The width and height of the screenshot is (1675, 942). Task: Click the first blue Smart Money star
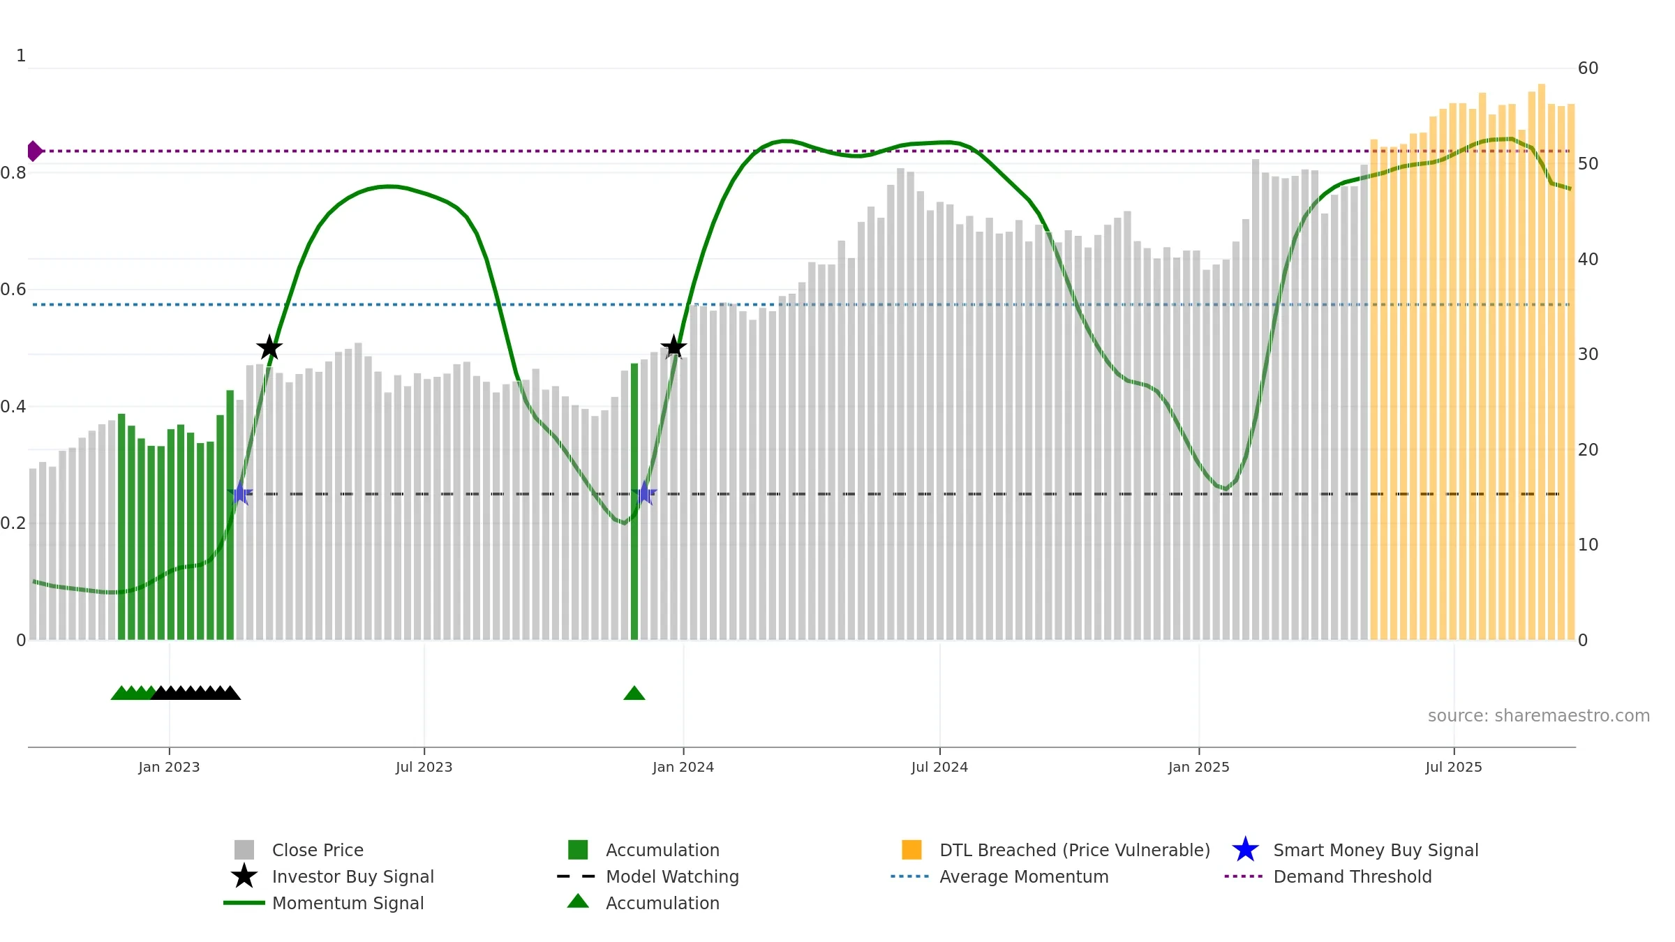240,493
